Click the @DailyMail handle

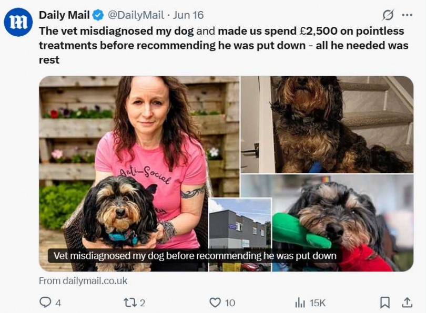(136, 15)
